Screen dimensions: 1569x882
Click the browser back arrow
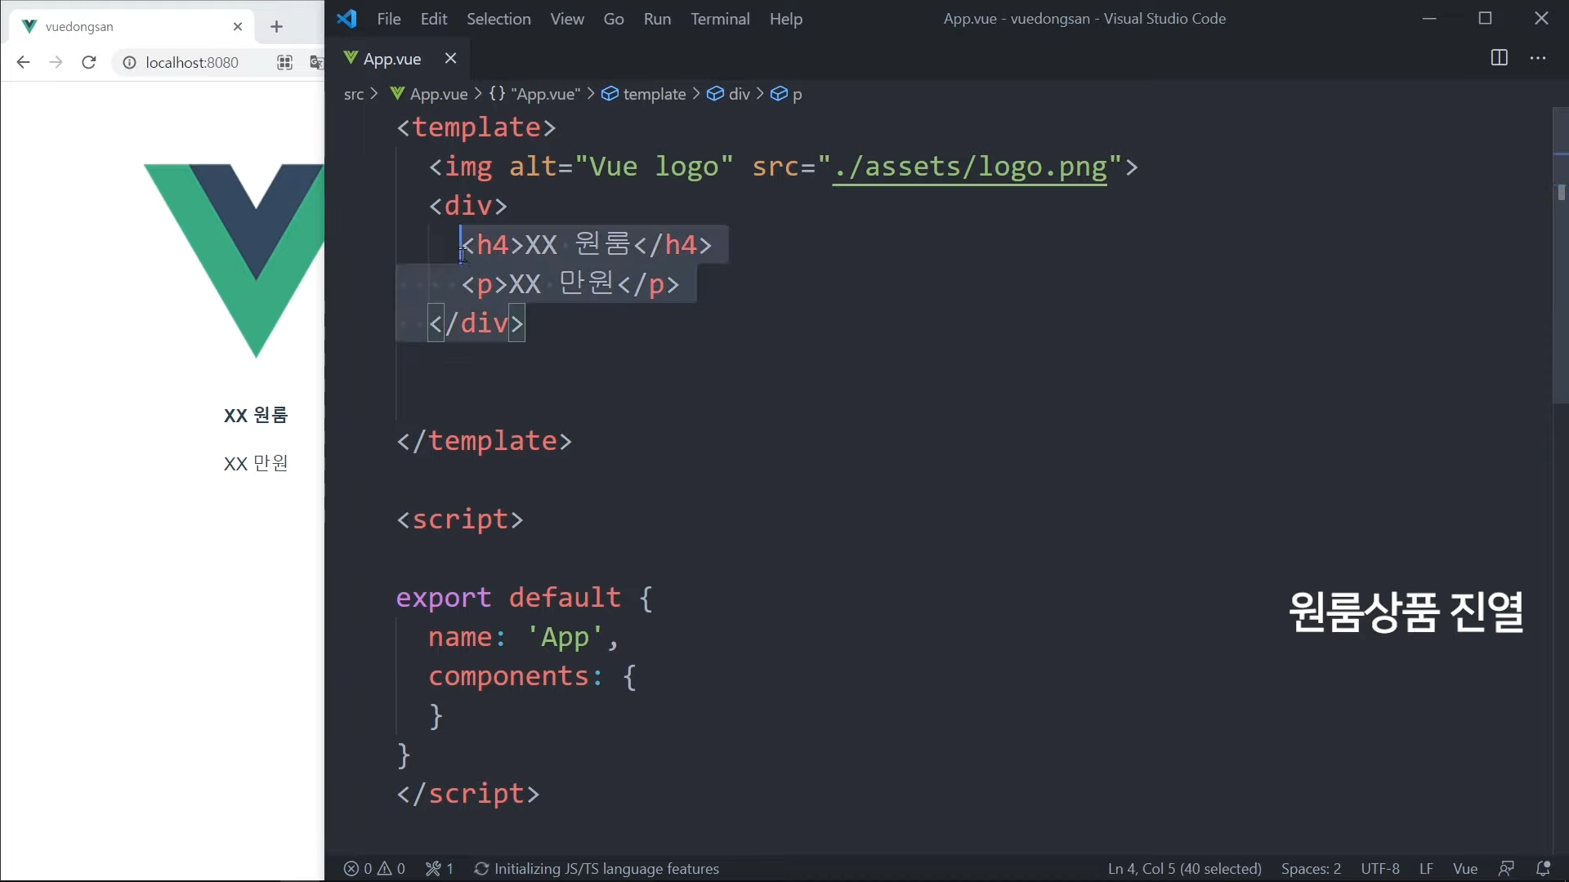click(23, 62)
